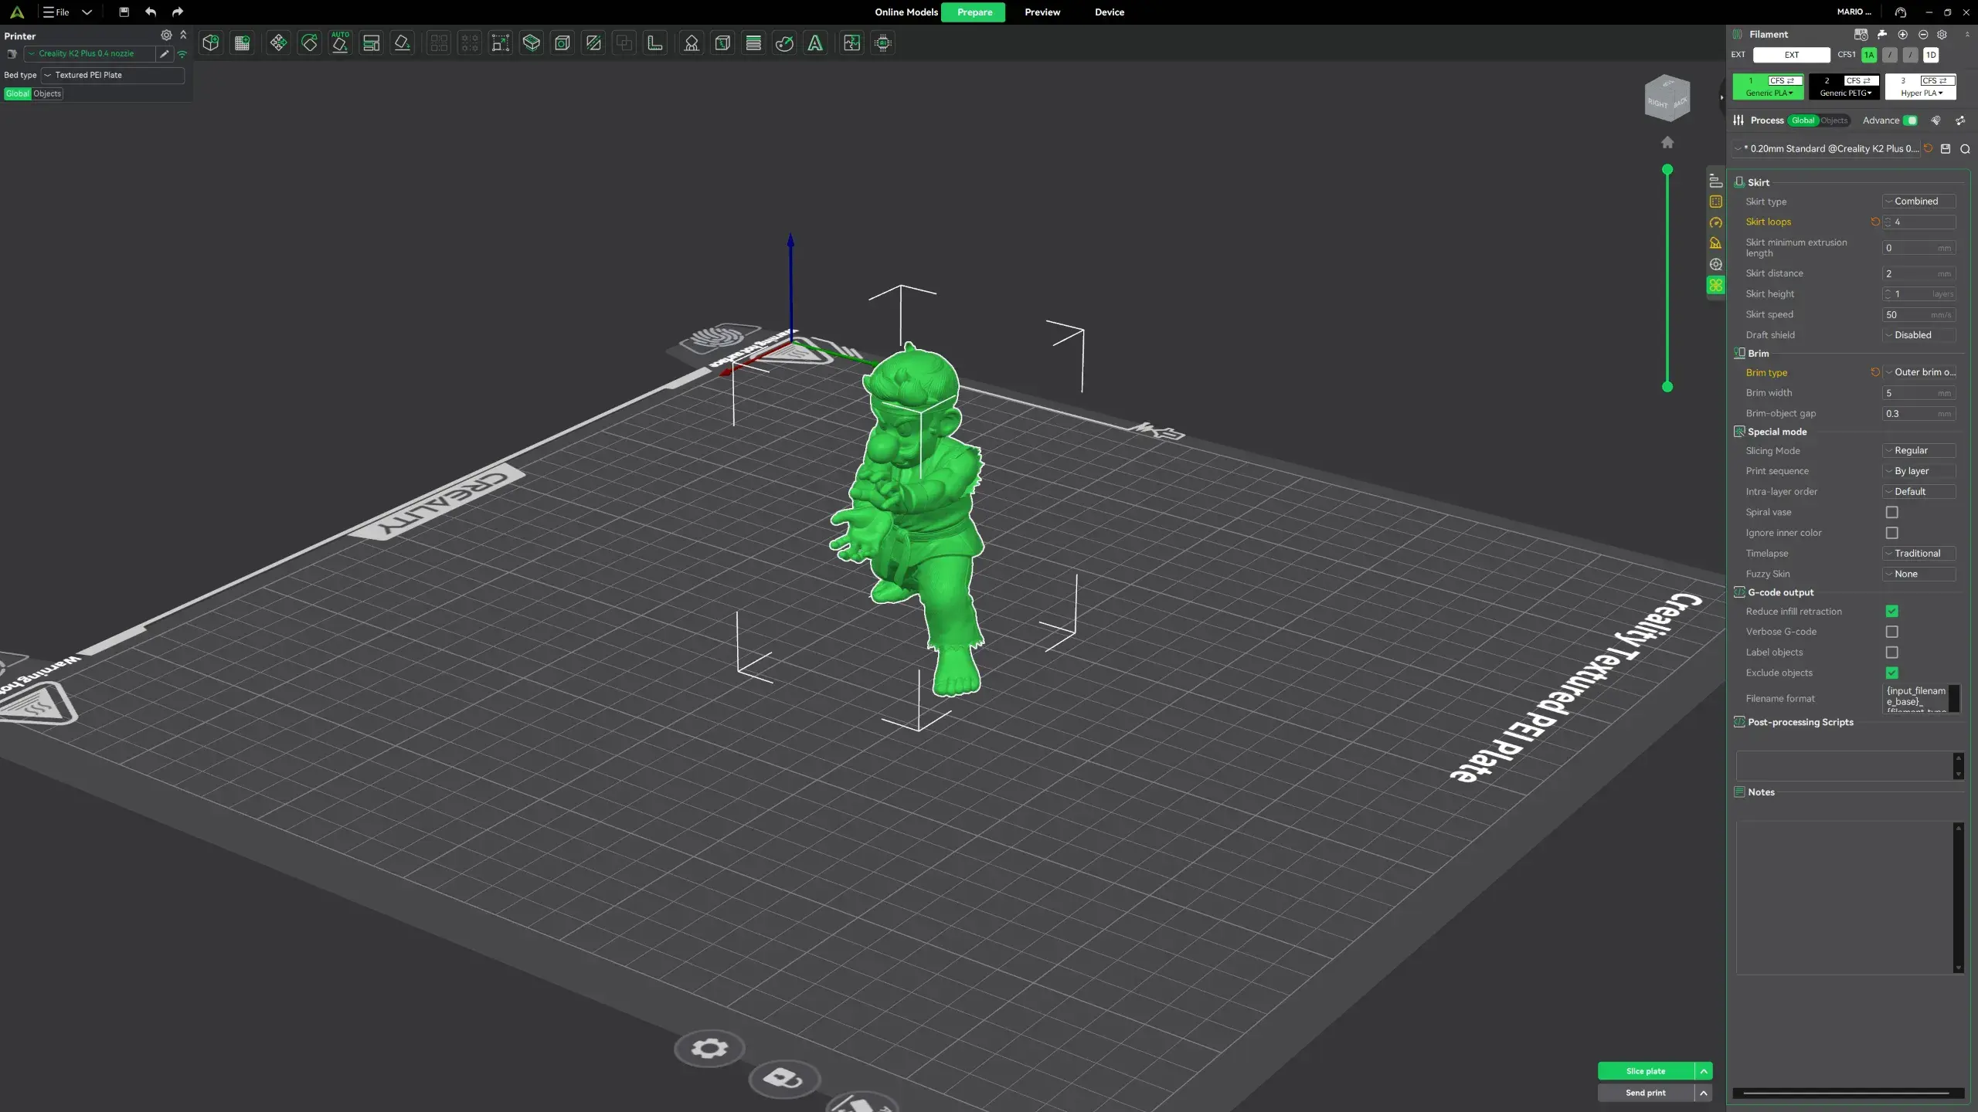Open the Assembly view puzzle icon
Image resolution: width=1978 pixels, height=1112 pixels.
tap(852, 43)
